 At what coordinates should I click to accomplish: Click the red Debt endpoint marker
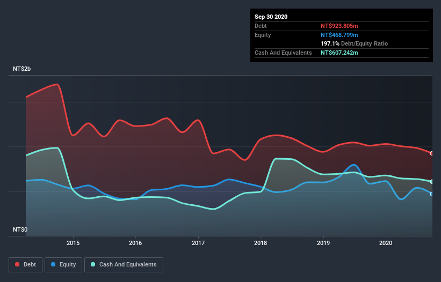pyautogui.click(x=432, y=153)
